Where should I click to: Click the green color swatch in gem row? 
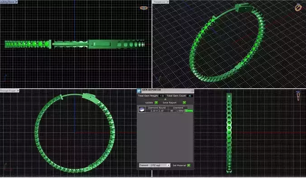pos(189,111)
